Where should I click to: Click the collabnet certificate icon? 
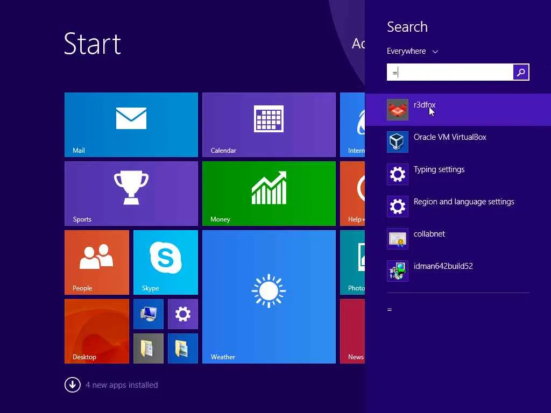[398, 239]
